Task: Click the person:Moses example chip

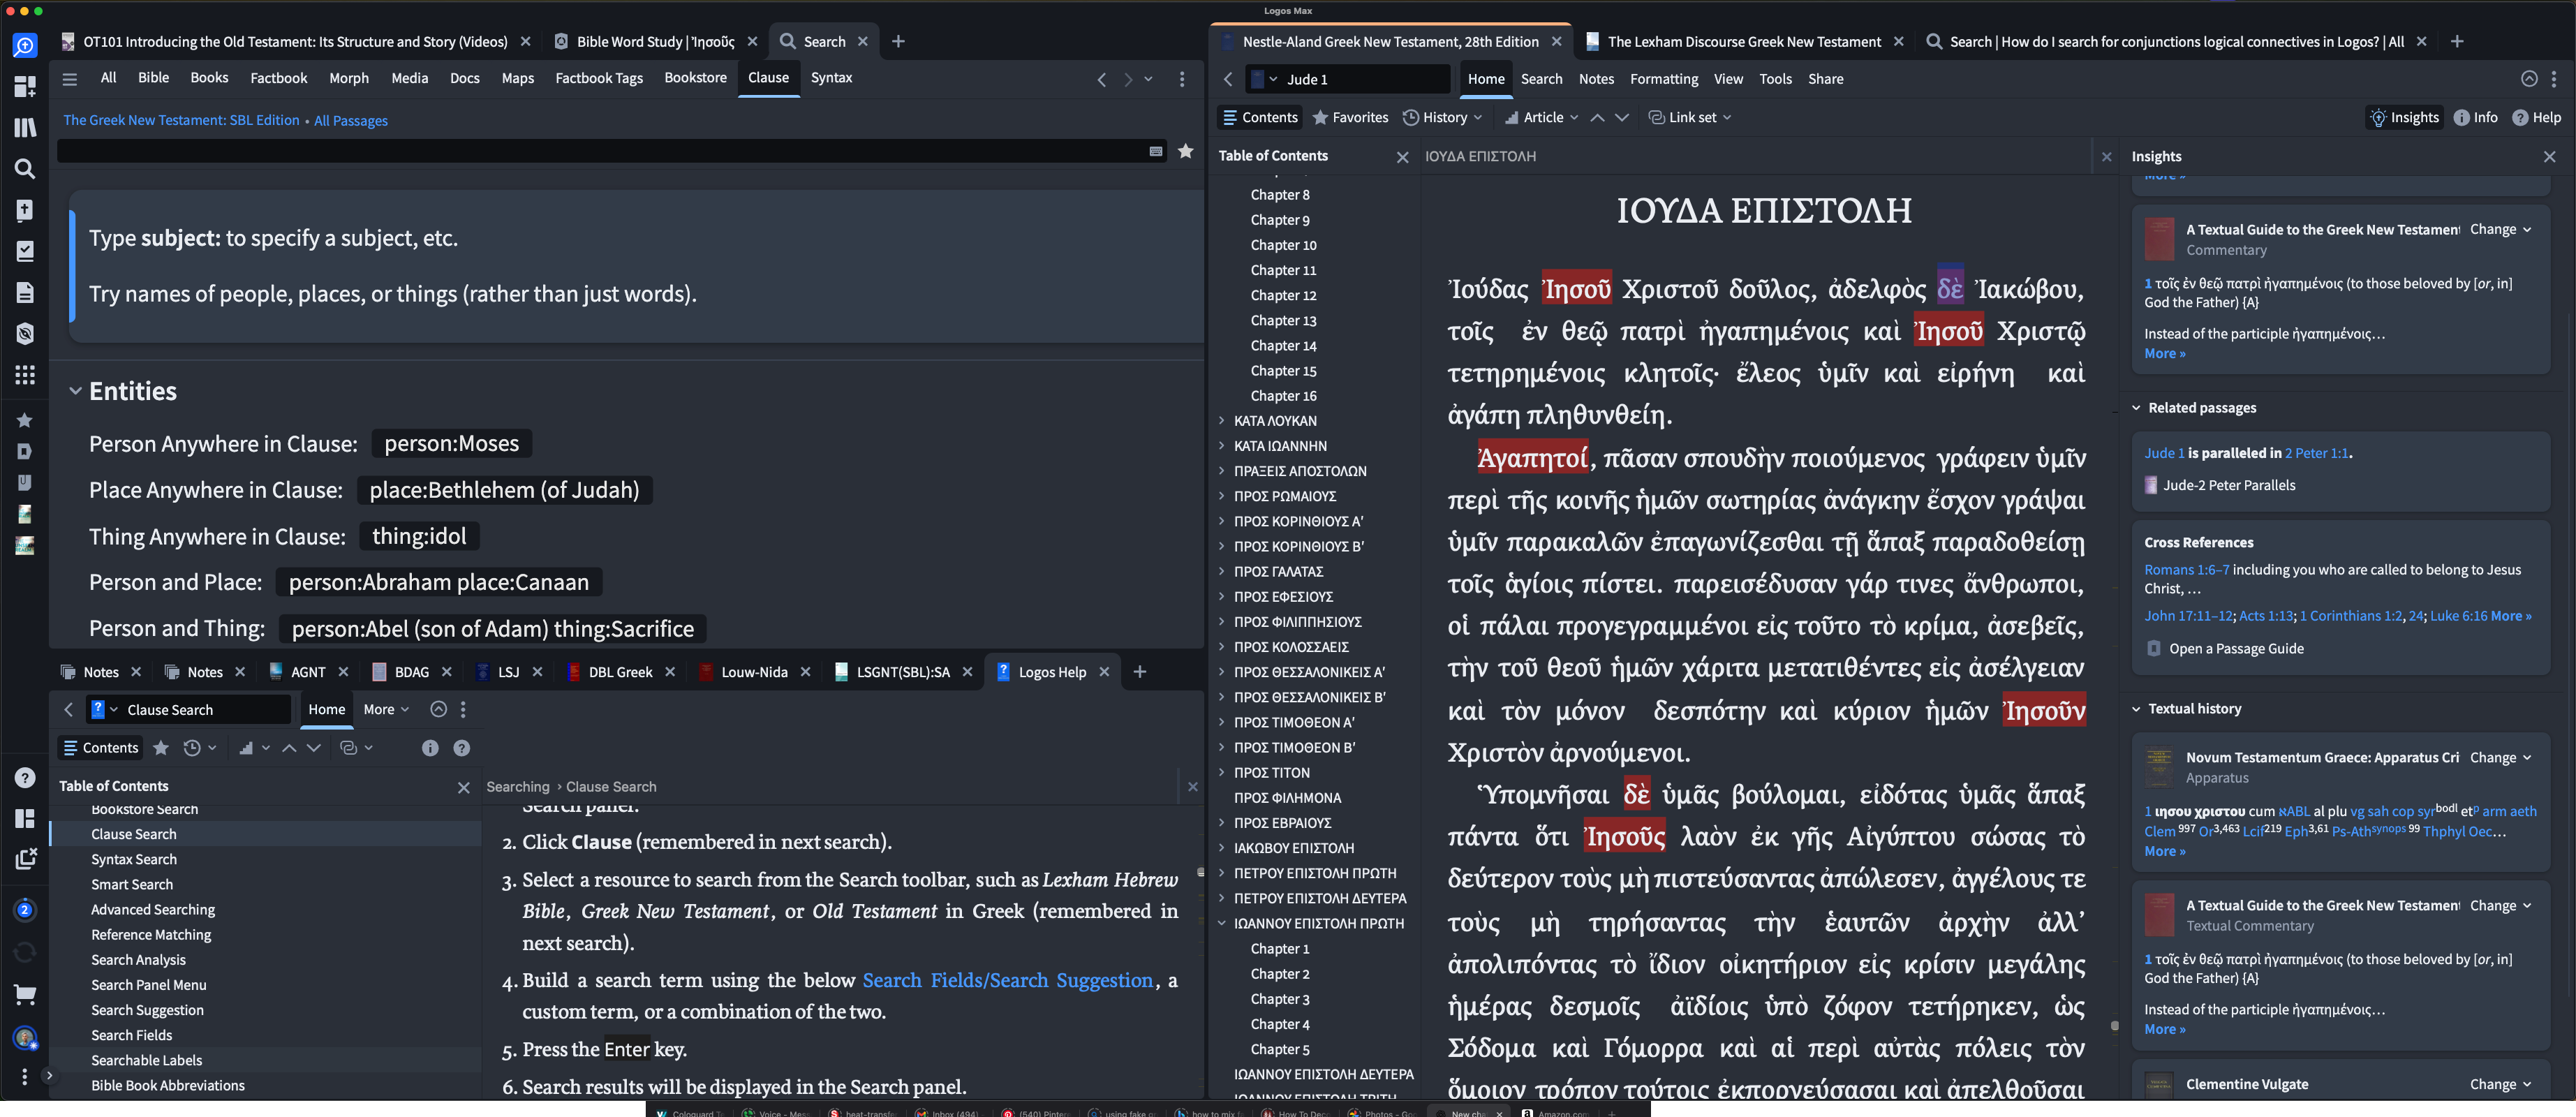Action: (451, 443)
